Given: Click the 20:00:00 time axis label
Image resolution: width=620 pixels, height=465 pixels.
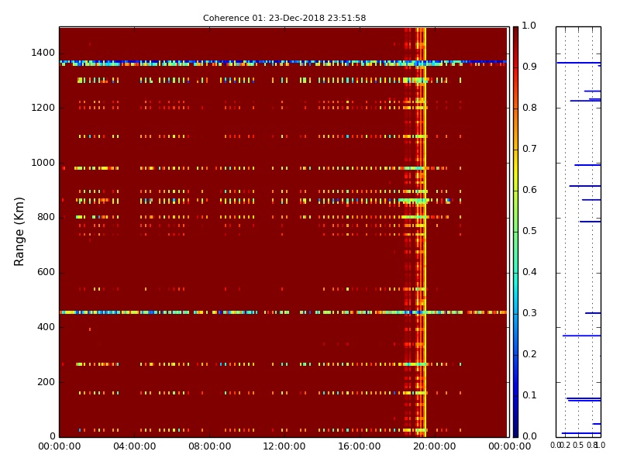Looking at the screenshot, I should pyautogui.click(x=434, y=446).
